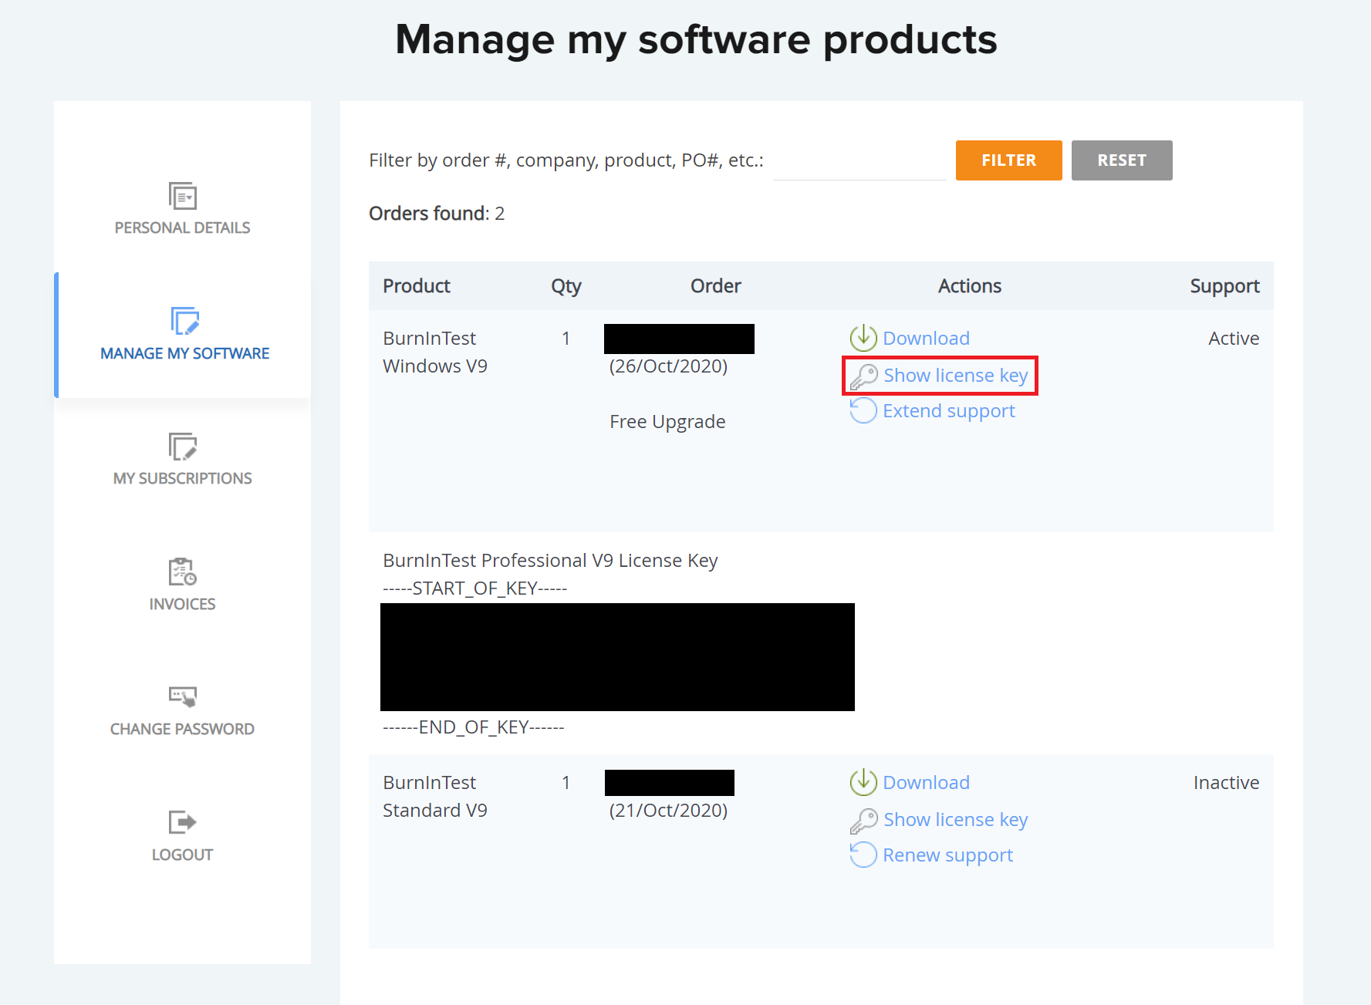Click the START_OF_KEY line
This screenshot has height=1005, width=1371.
pyautogui.click(x=475, y=588)
